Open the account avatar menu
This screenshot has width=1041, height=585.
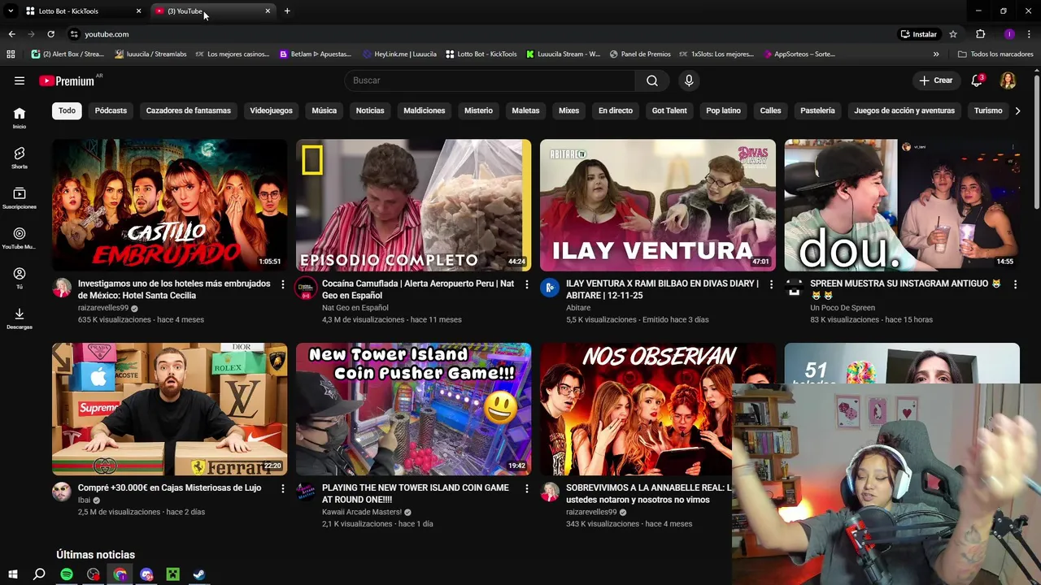(1008, 80)
